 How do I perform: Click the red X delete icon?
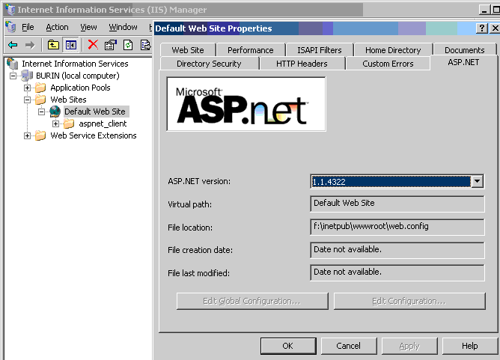(x=93, y=45)
